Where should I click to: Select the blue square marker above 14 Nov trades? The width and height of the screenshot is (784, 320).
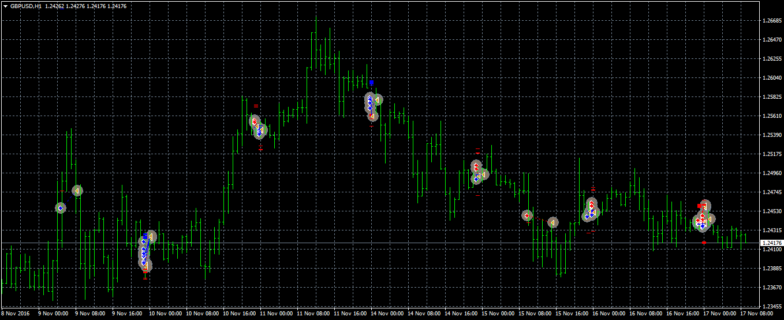tap(371, 83)
